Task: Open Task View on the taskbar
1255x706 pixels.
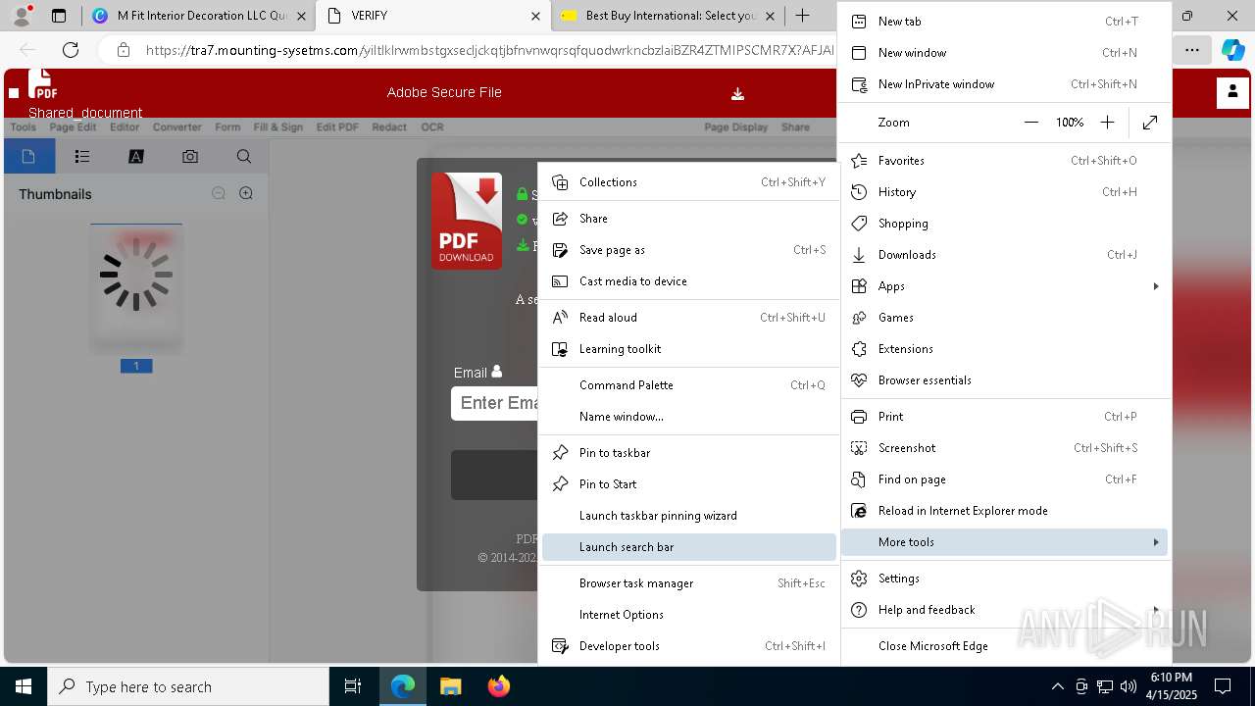Action: tap(353, 686)
